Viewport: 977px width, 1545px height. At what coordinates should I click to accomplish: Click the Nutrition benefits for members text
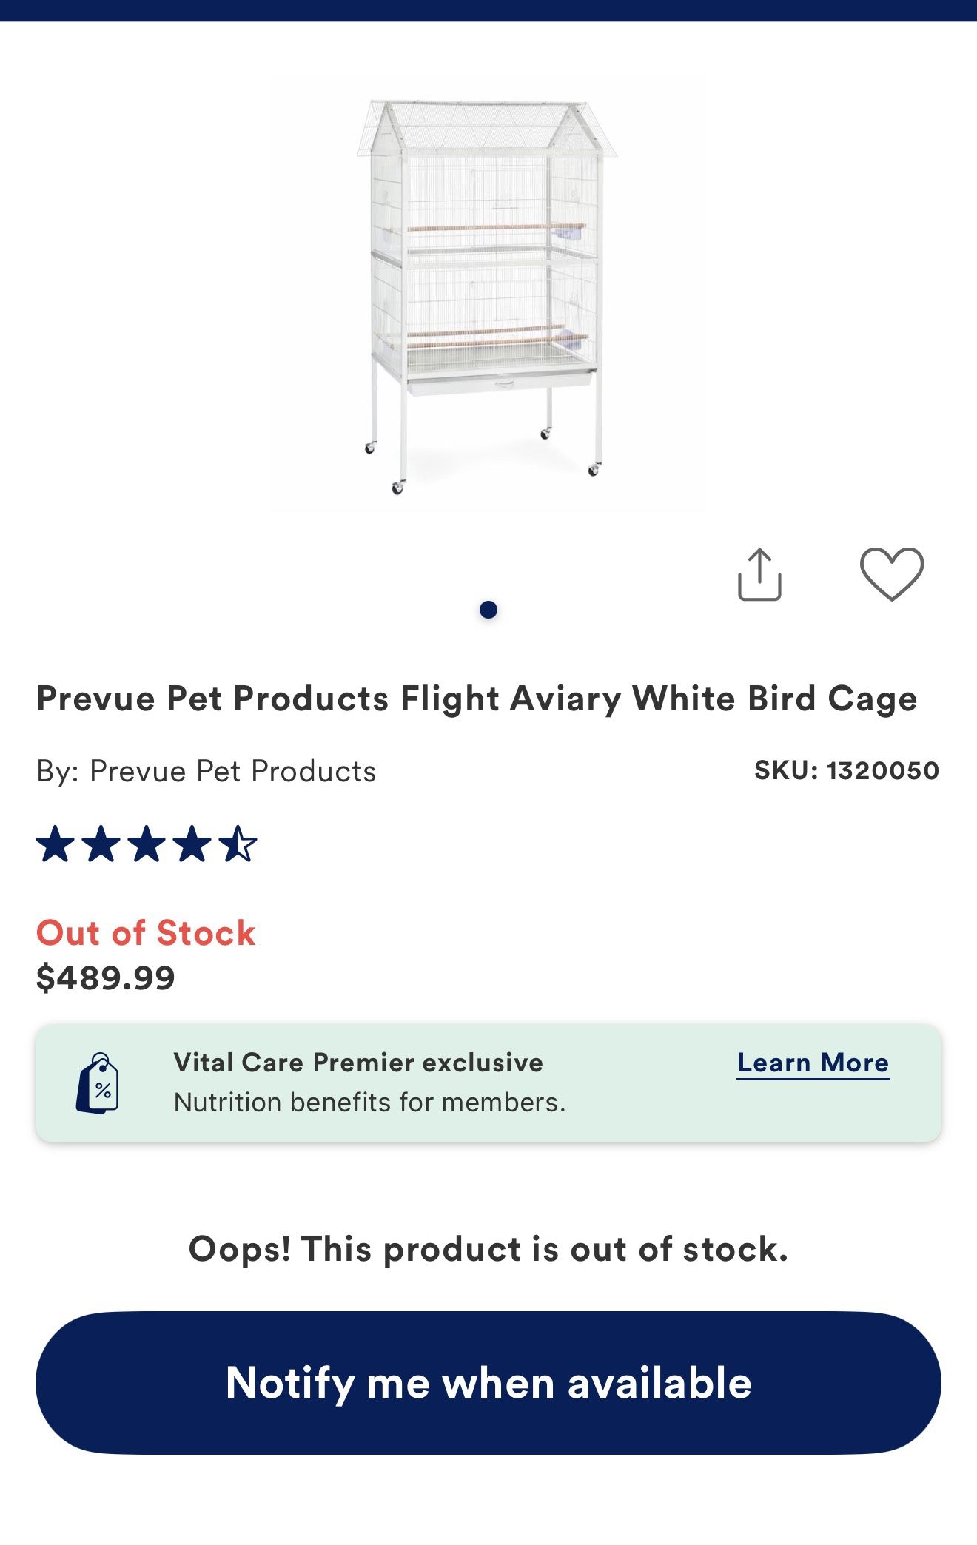click(x=369, y=1103)
